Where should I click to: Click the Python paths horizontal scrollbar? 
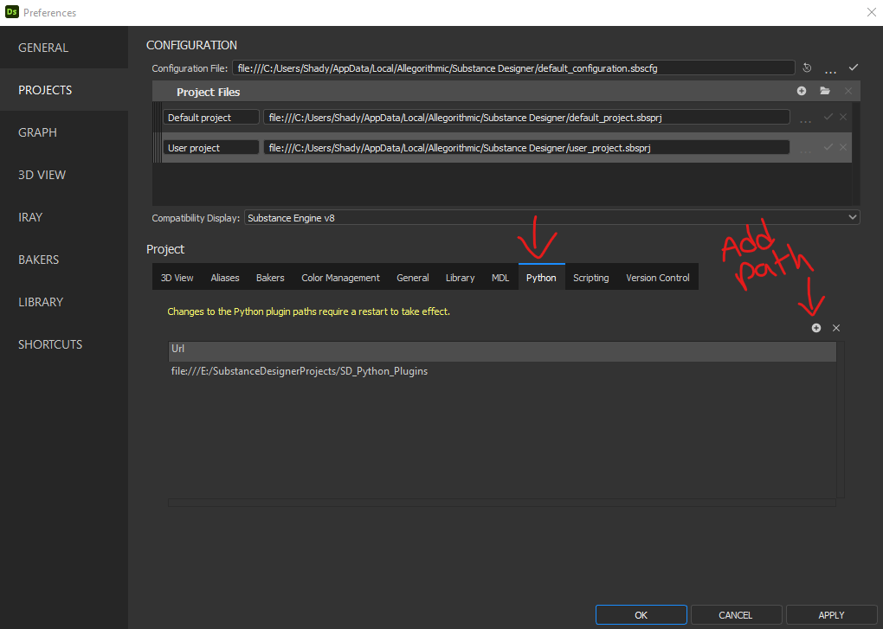[x=502, y=503]
